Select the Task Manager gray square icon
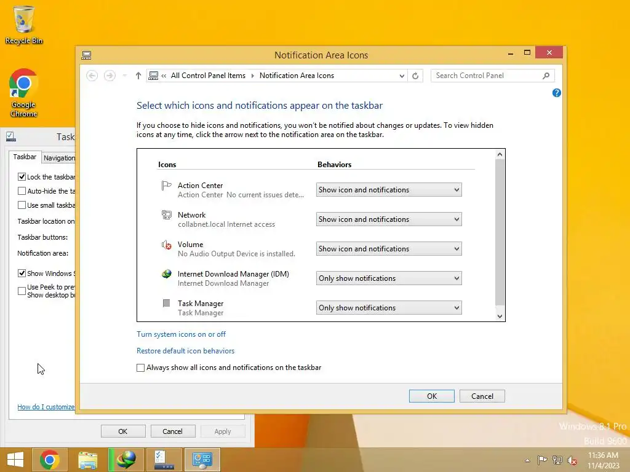Screen dimensions: 630x472 pos(166,303)
